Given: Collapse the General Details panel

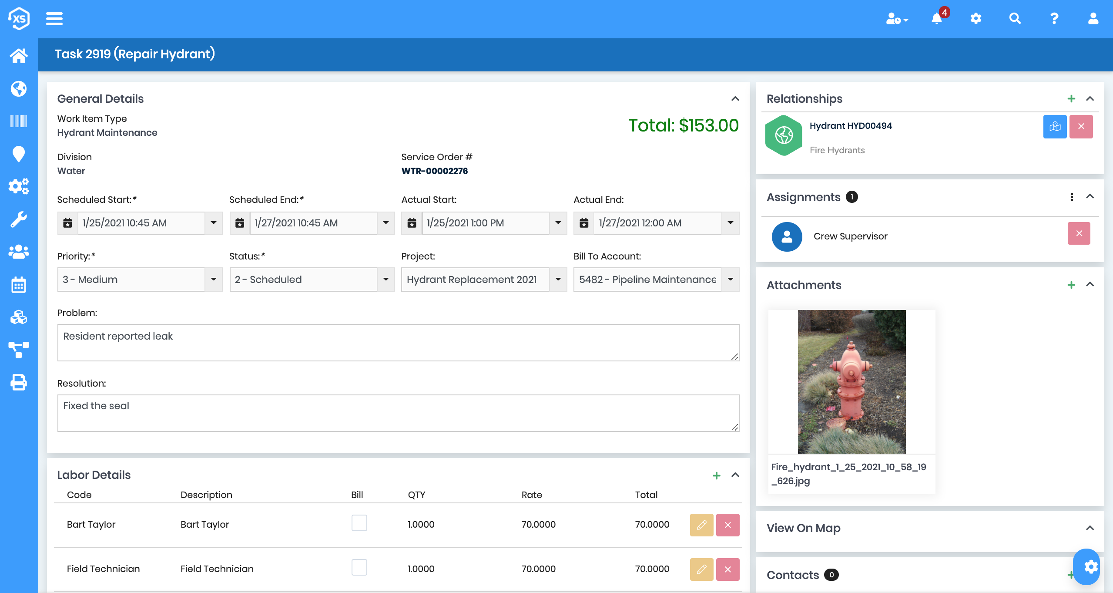Looking at the screenshot, I should [735, 99].
